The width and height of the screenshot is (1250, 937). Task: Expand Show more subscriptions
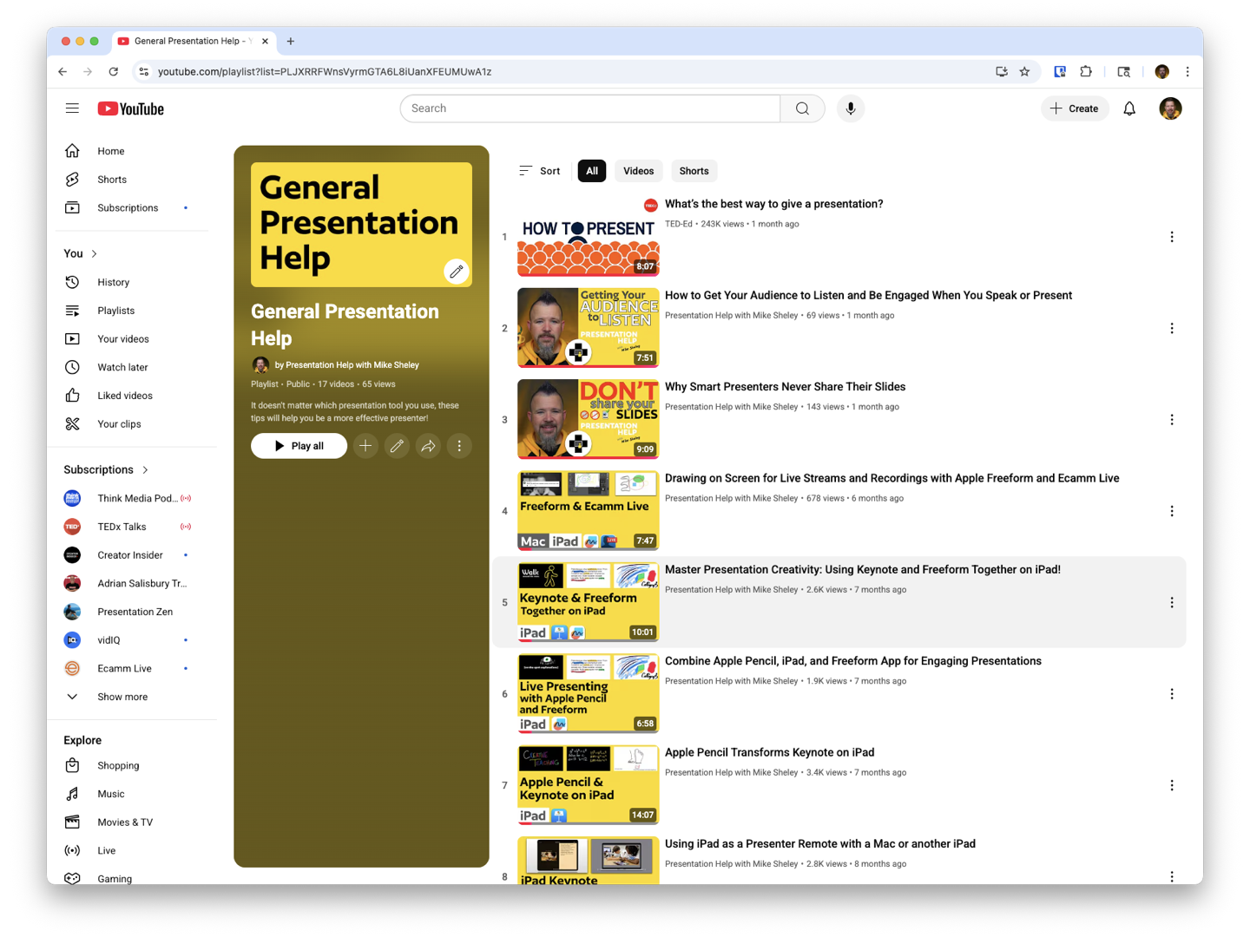(132, 697)
